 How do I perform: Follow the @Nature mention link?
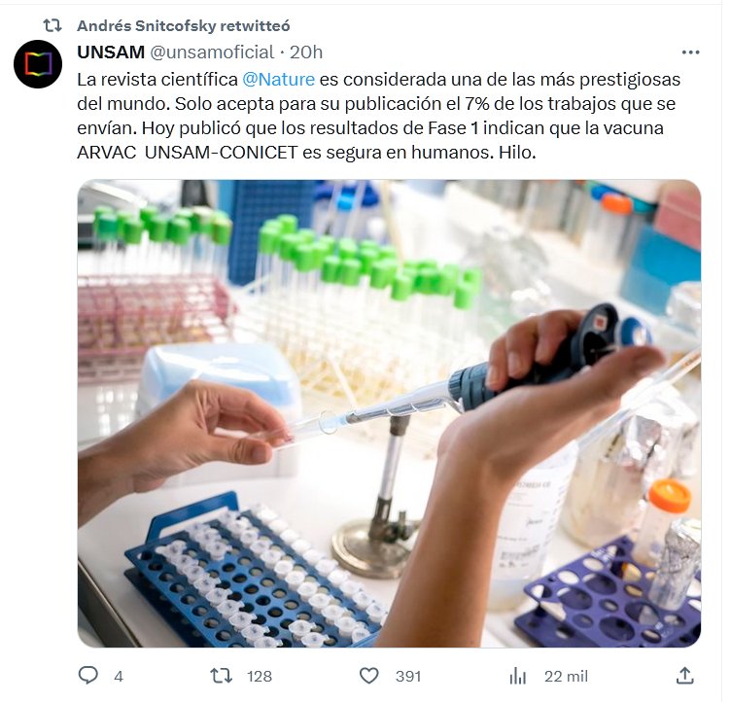[x=278, y=79]
